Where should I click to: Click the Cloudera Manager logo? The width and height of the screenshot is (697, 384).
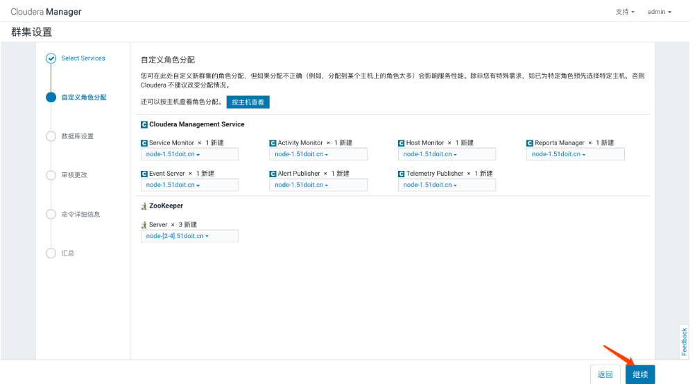46,12
